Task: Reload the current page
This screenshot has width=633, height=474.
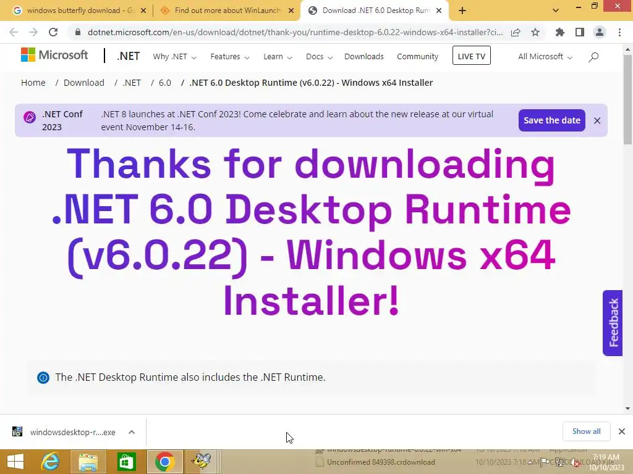Action: pyautogui.click(x=53, y=32)
